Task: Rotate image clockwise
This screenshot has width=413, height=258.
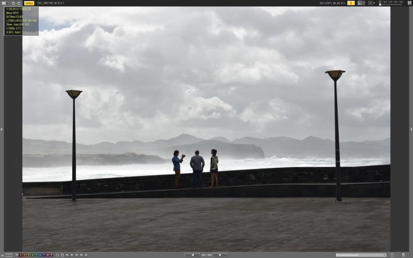Action: tap(19, 3)
